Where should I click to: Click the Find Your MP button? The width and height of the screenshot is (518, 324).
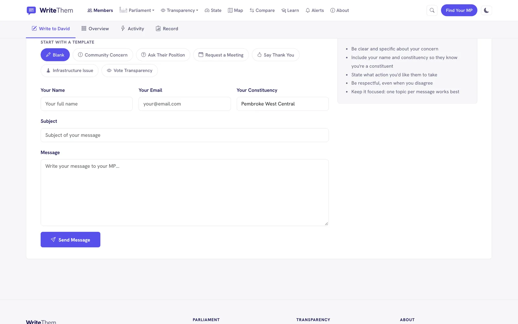pos(459,10)
